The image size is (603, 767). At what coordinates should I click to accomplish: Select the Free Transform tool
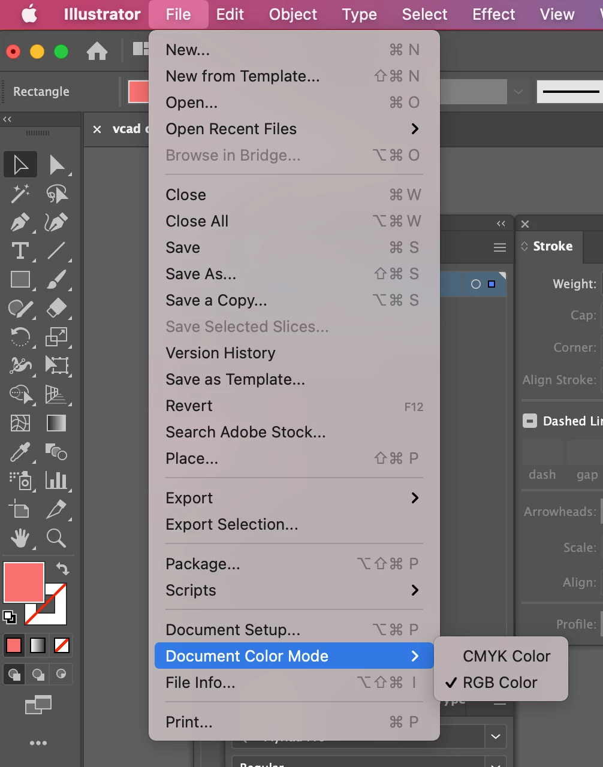[57, 365]
